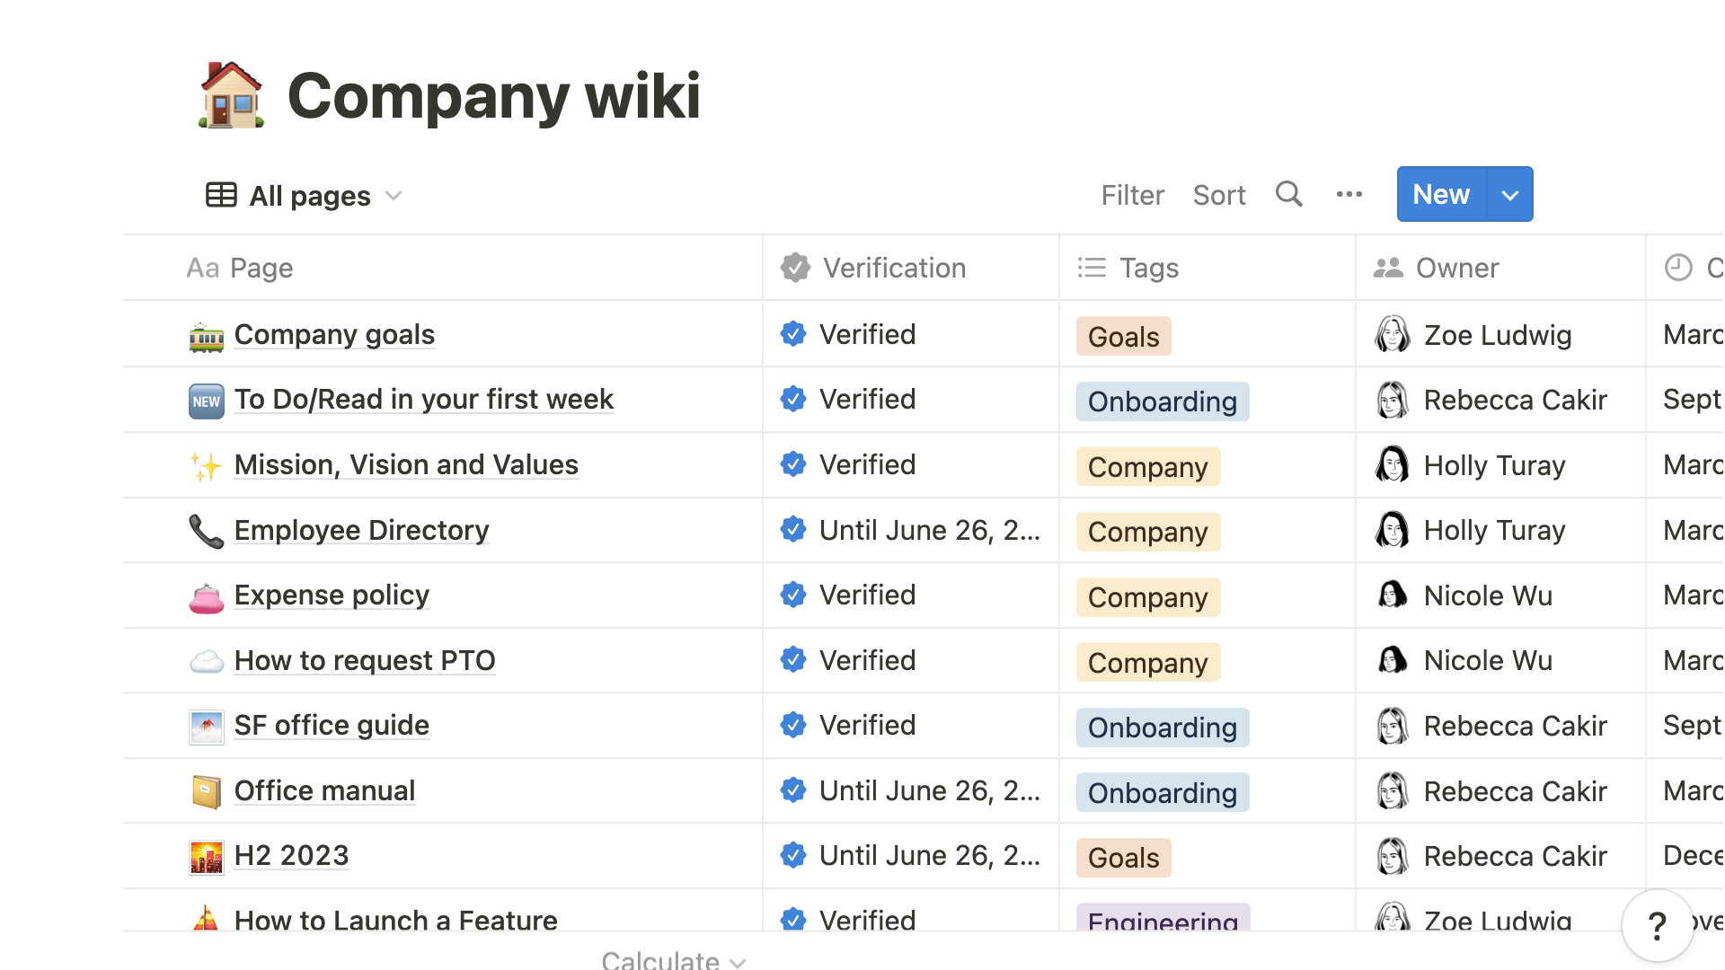Open the dropdown arrow next to New
Image resolution: width=1725 pixels, height=970 pixels.
(1510, 194)
